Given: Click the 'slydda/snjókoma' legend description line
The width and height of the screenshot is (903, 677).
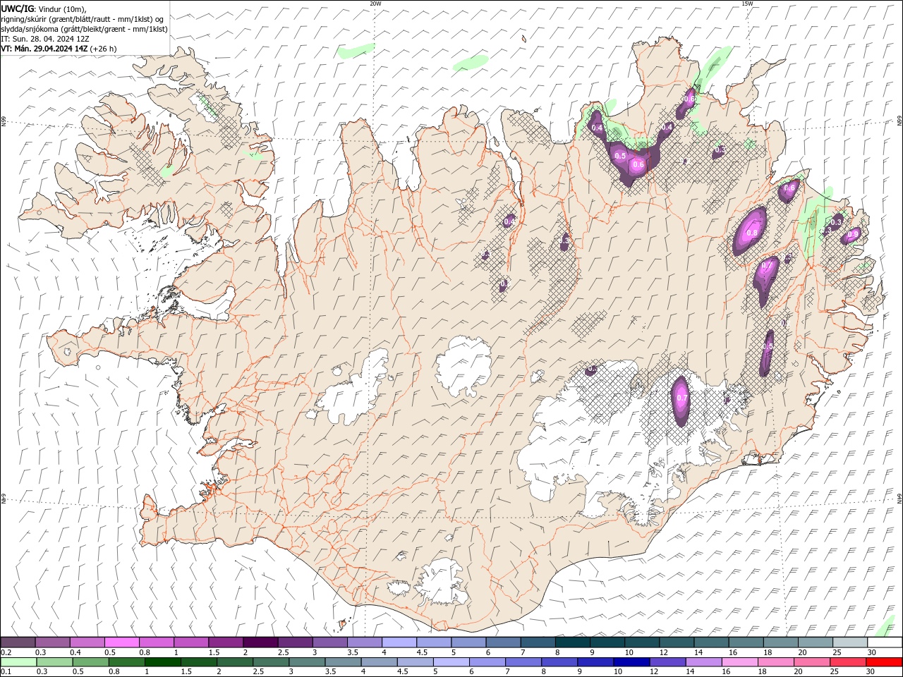Looking at the screenshot, I should click(x=85, y=29).
